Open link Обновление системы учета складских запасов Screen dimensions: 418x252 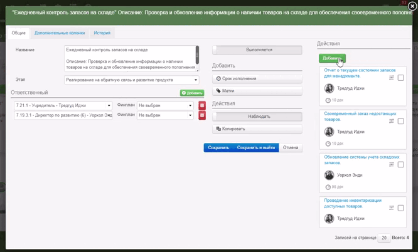(x=362, y=160)
